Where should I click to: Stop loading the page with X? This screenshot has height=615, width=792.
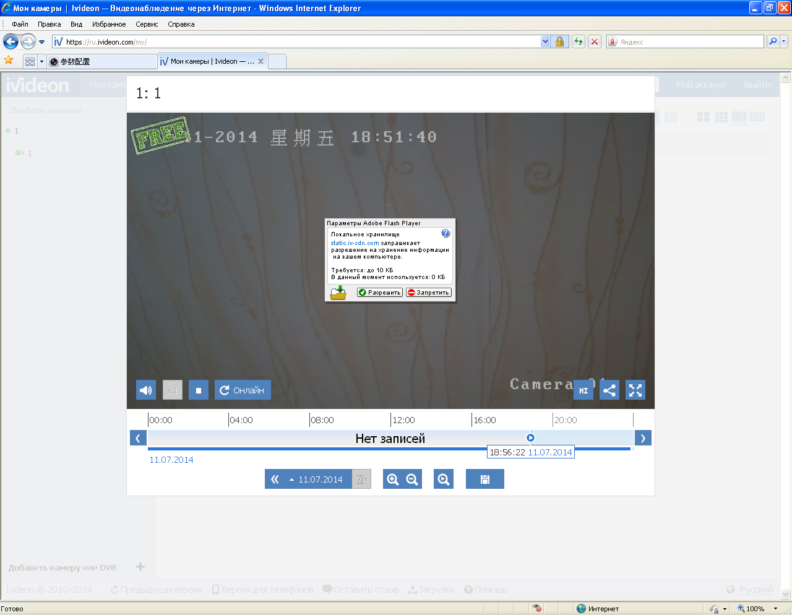point(595,41)
